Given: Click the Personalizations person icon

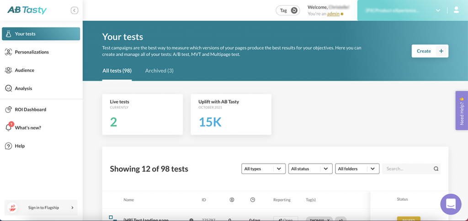Looking at the screenshot, I should 8,52.
